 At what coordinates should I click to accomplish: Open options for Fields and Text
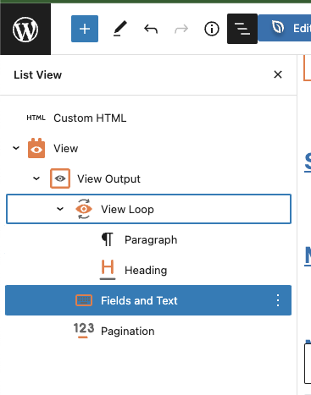coord(278,300)
